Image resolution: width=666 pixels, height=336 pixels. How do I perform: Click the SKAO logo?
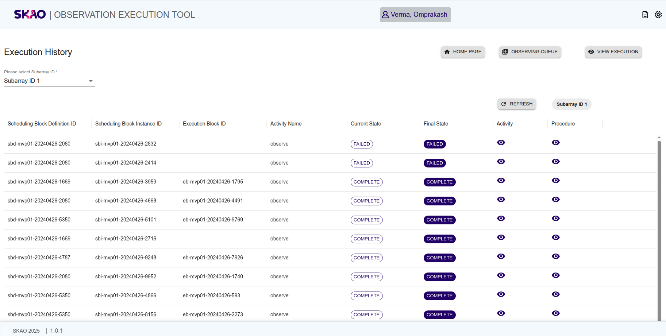[30, 14]
